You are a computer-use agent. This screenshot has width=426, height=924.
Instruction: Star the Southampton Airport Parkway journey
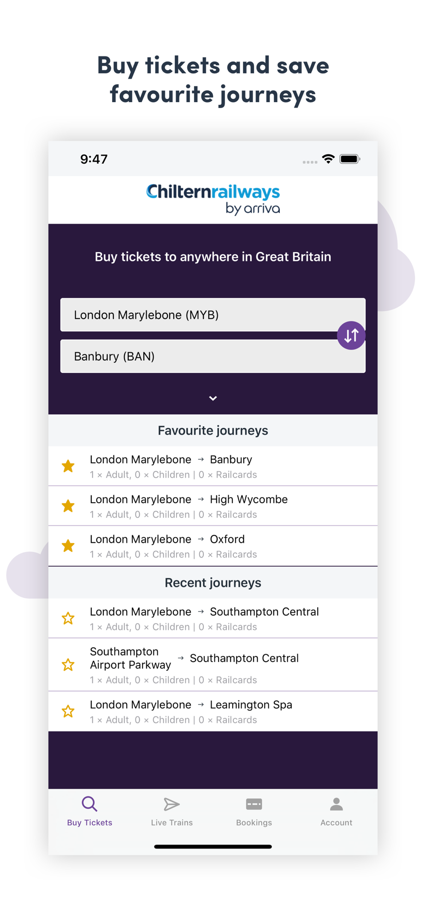pyautogui.click(x=68, y=665)
